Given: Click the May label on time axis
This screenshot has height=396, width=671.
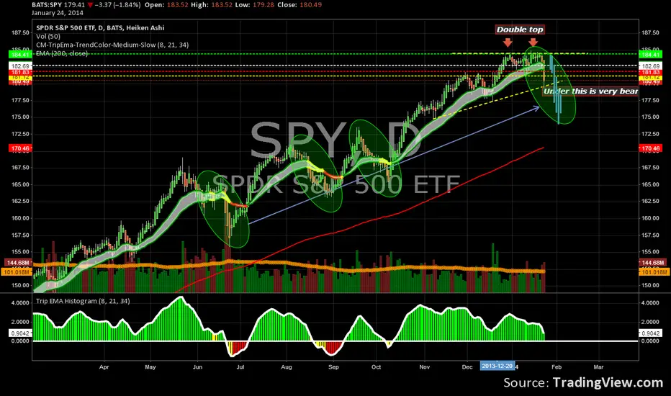Looking at the screenshot, I should pos(150,367).
